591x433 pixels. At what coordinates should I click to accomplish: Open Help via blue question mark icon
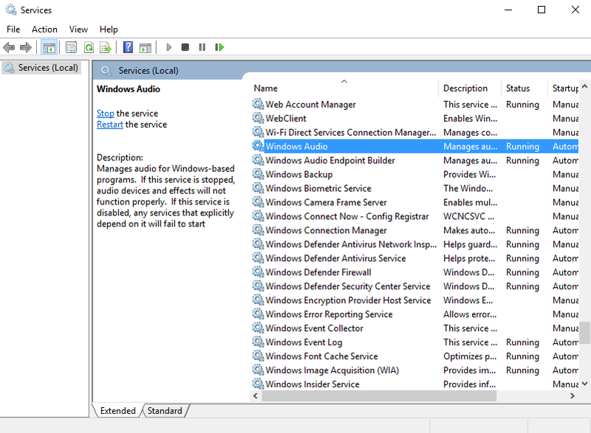pyautogui.click(x=128, y=47)
